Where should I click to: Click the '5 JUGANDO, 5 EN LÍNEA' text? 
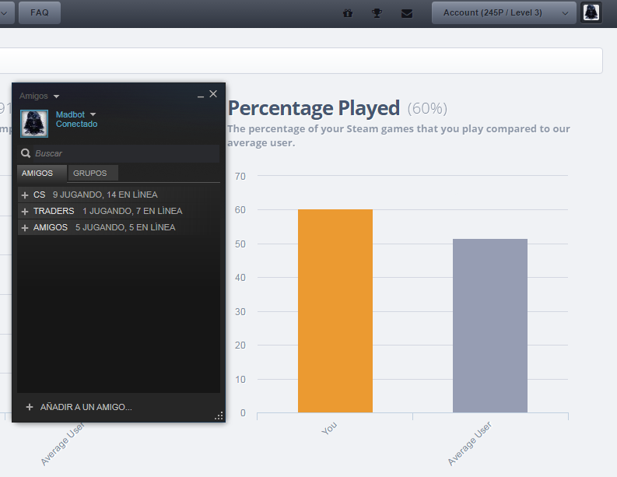[125, 227]
